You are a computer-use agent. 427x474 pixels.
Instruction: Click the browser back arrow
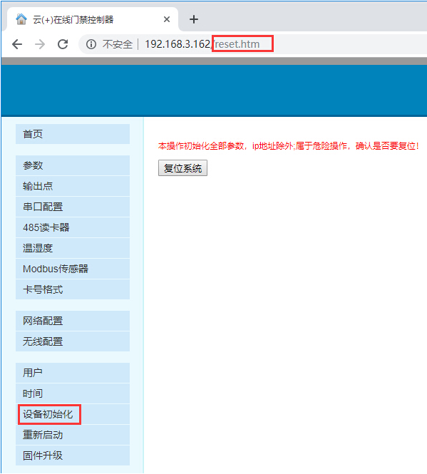pyautogui.click(x=17, y=44)
